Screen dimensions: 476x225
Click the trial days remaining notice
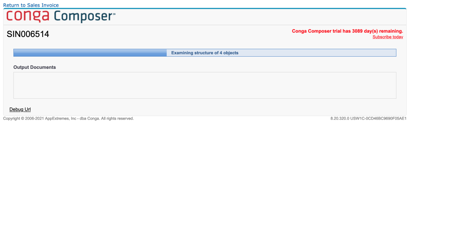[348, 31]
